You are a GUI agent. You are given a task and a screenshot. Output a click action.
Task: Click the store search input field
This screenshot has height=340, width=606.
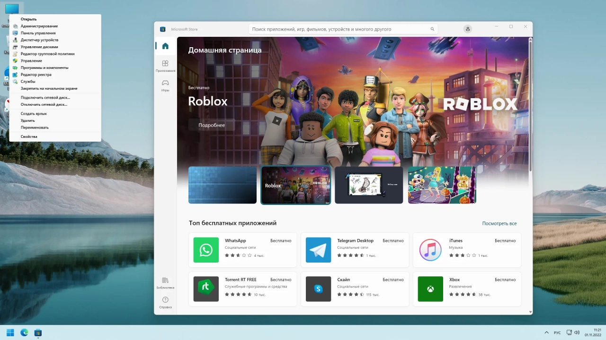343,29
